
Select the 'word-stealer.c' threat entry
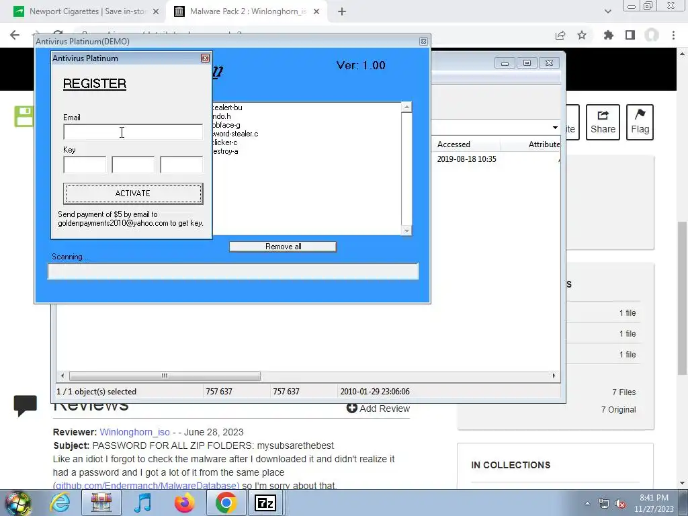pos(235,134)
